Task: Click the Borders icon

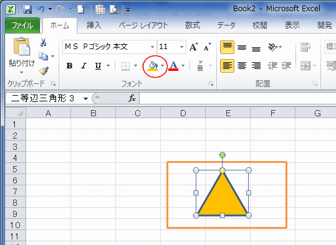Action: [x=125, y=66]
